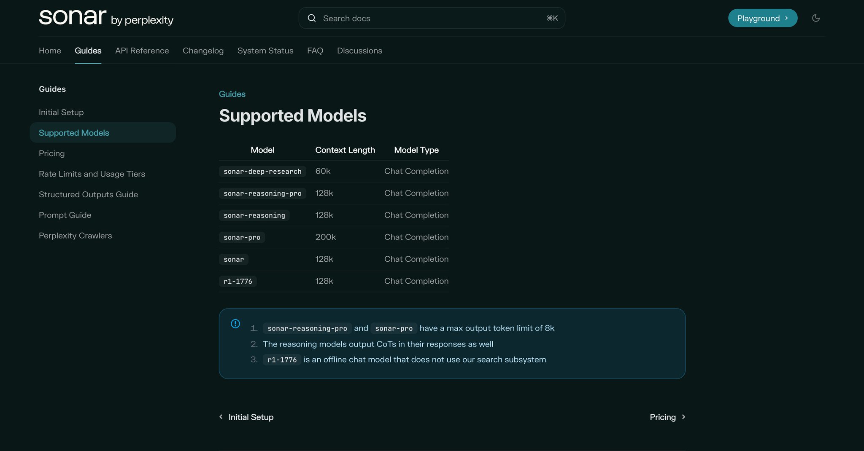Click the sonar-reasoning table cell

click(254, 215)
